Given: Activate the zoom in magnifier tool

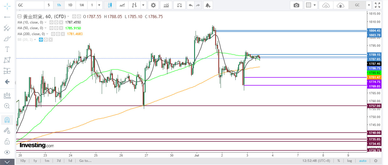Looking at the screenshot, I should click(x=7, y=106).
